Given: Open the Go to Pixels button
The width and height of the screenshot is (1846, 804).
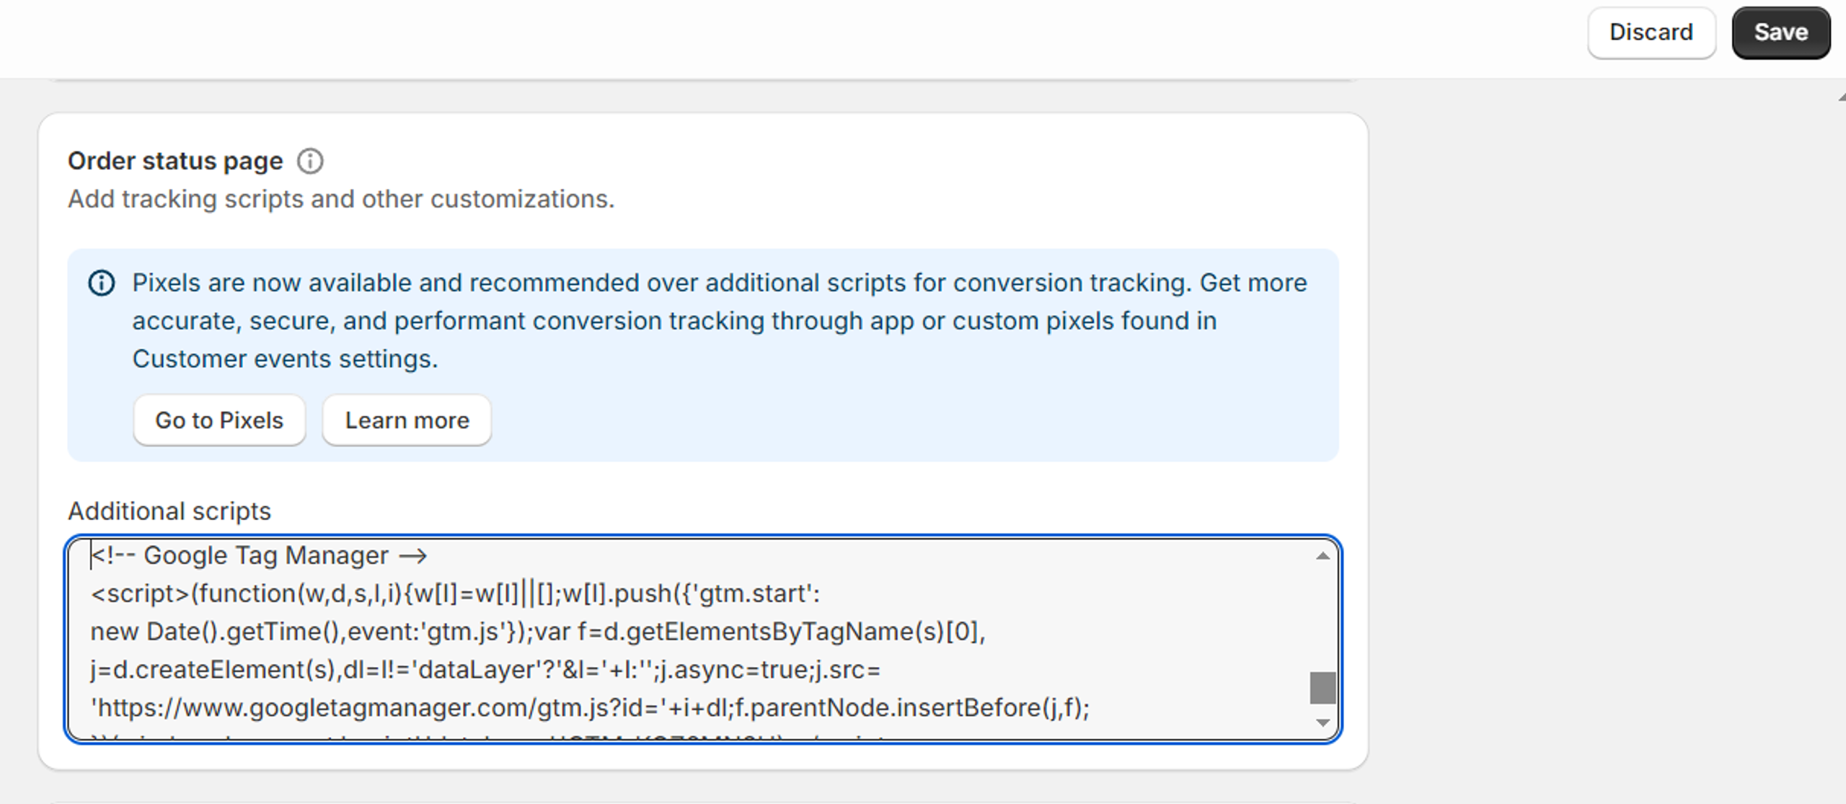Looking at the screenshot, I should point(219,420).
